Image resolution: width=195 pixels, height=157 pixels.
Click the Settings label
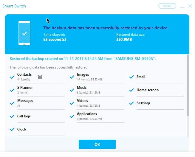pyautogui.click(x=143, y=103)
